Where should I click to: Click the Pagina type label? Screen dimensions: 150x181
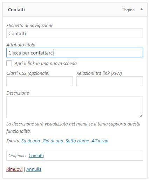pos(128,10)
